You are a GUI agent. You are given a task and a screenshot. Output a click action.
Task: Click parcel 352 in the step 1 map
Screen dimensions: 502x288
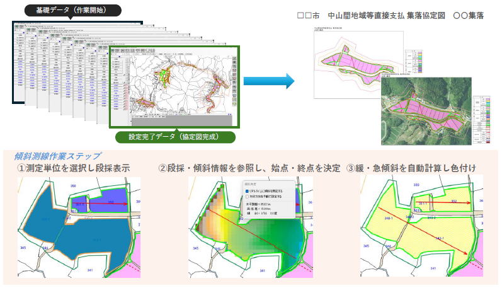click(109, 202)
